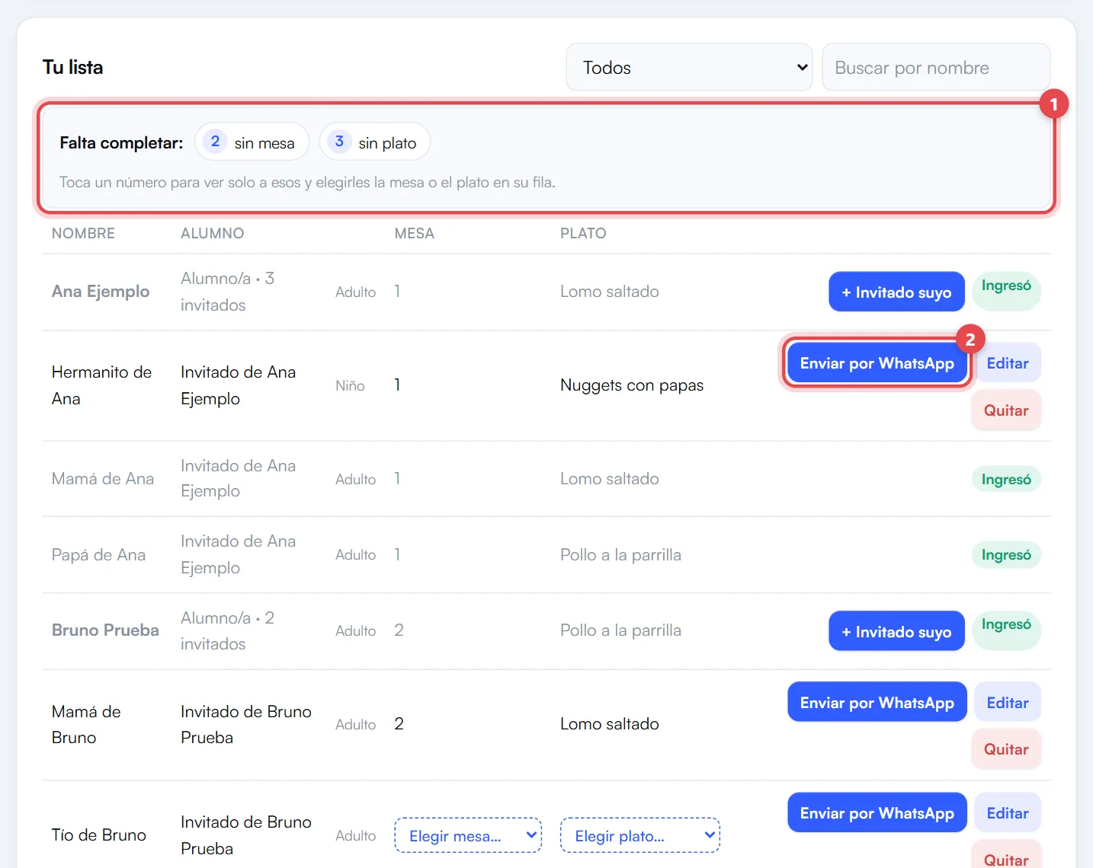
Task: Click Lomo saltado in Mamá de Bruno row
Action: [x=610, y=724]
